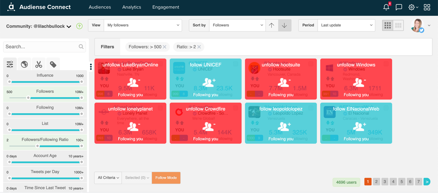
Task: Click the Followers/Following Ratio slider handle
Action: (38, 146)
